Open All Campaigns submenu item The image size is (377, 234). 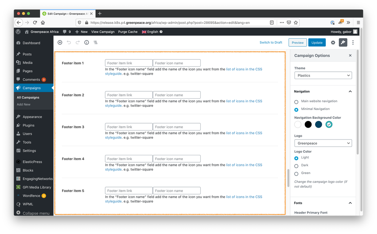(28, 97)
